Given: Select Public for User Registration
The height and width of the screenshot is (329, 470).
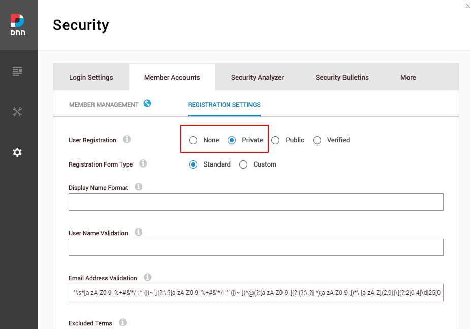Looking at the screenshot, I should (275, 140).
